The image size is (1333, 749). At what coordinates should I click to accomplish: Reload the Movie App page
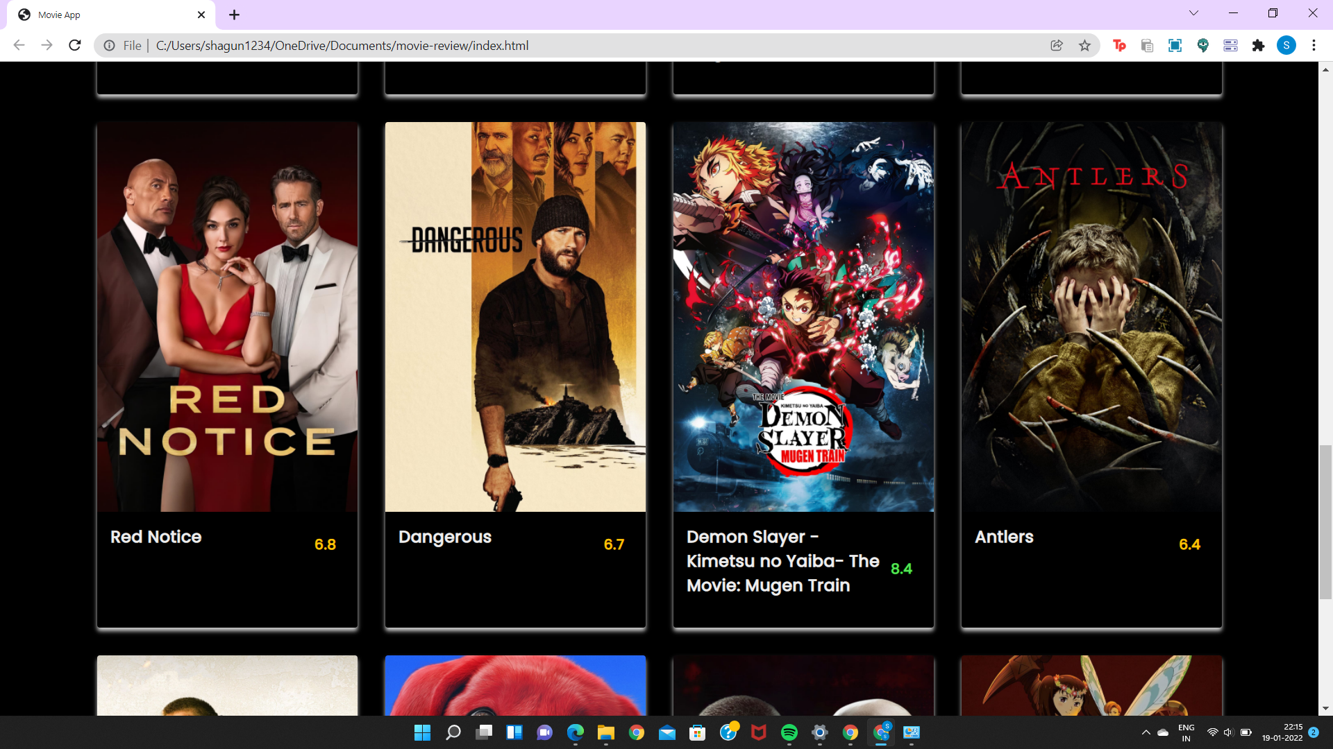(75, 46)
